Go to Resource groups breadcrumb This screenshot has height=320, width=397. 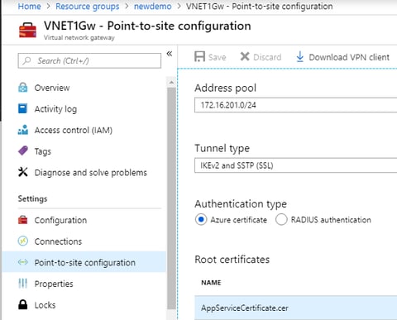(x=88, y=6)
